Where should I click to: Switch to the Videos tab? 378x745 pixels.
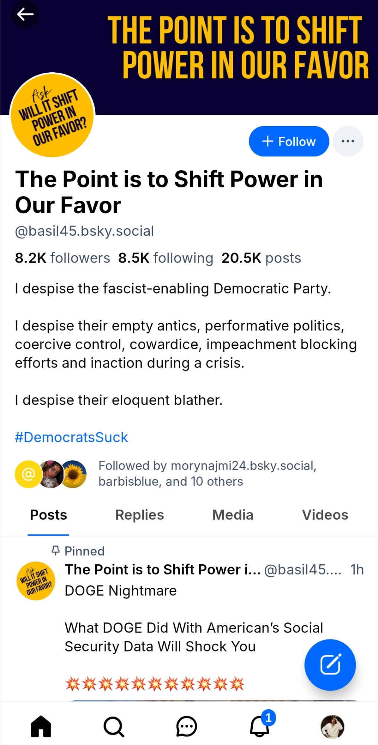325,515
